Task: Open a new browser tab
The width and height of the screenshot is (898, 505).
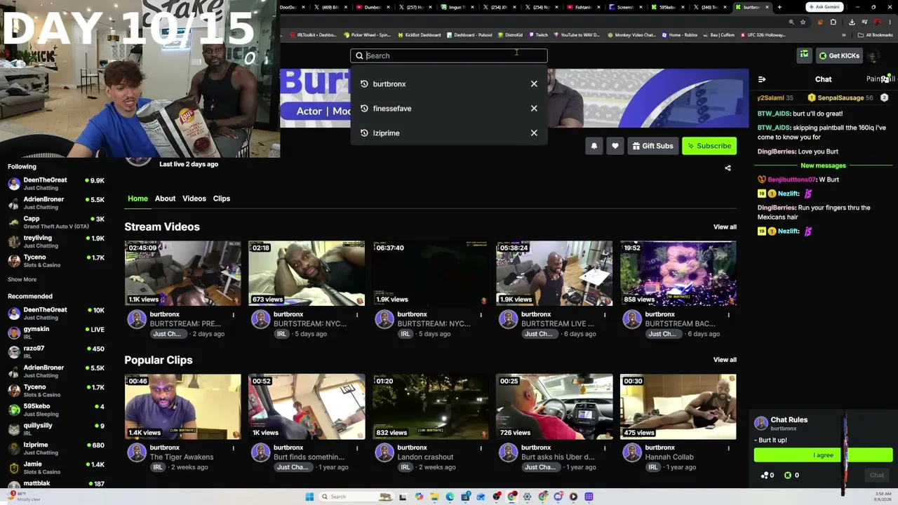Action: click(779, 7)
